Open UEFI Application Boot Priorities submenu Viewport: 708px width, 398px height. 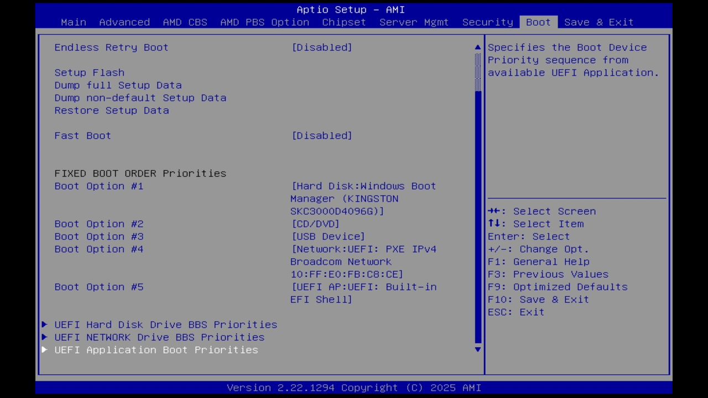(156, 349)
